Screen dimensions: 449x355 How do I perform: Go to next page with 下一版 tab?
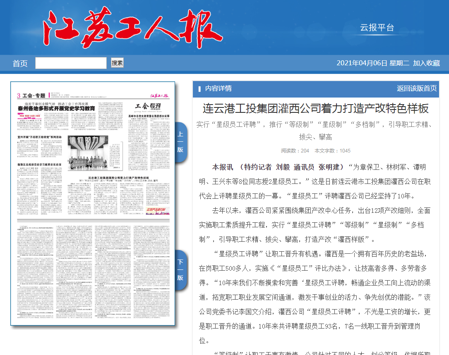[x=180, y=270]
